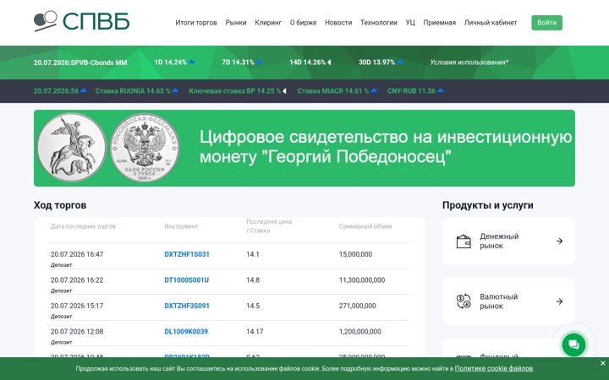Click the date 20.07.2026 12:08

point(77,332)
